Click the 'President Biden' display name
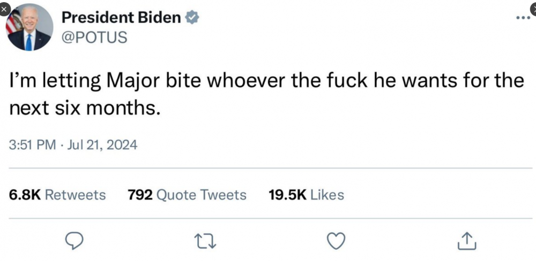 121,18
